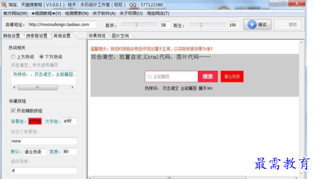The width and height of the screenshot is (314, 179).
Task: Click the 距顶 value field showing 58
Action: pyautogui.click(x=165, y=25)
